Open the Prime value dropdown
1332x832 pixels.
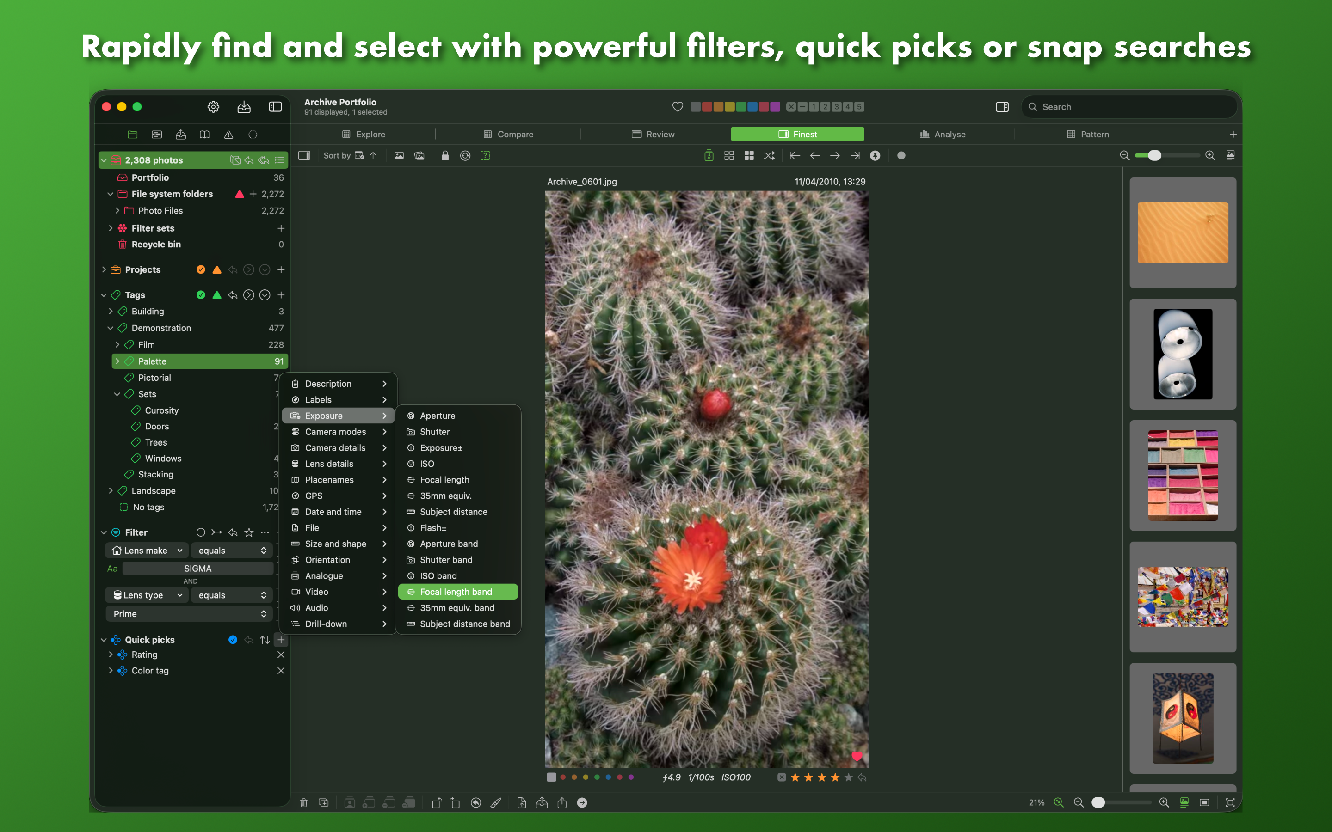(x=189, y=613)
